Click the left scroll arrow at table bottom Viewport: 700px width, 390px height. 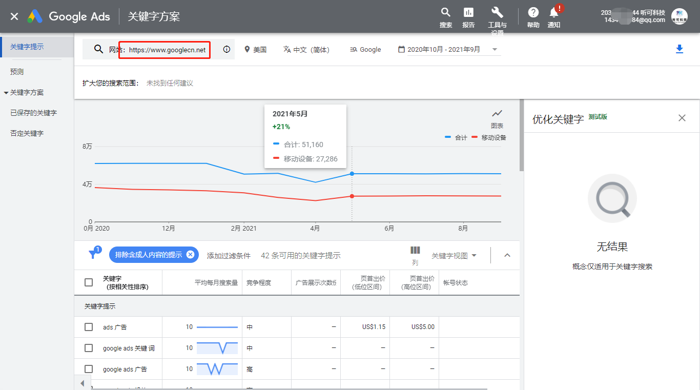pos(83,383)
